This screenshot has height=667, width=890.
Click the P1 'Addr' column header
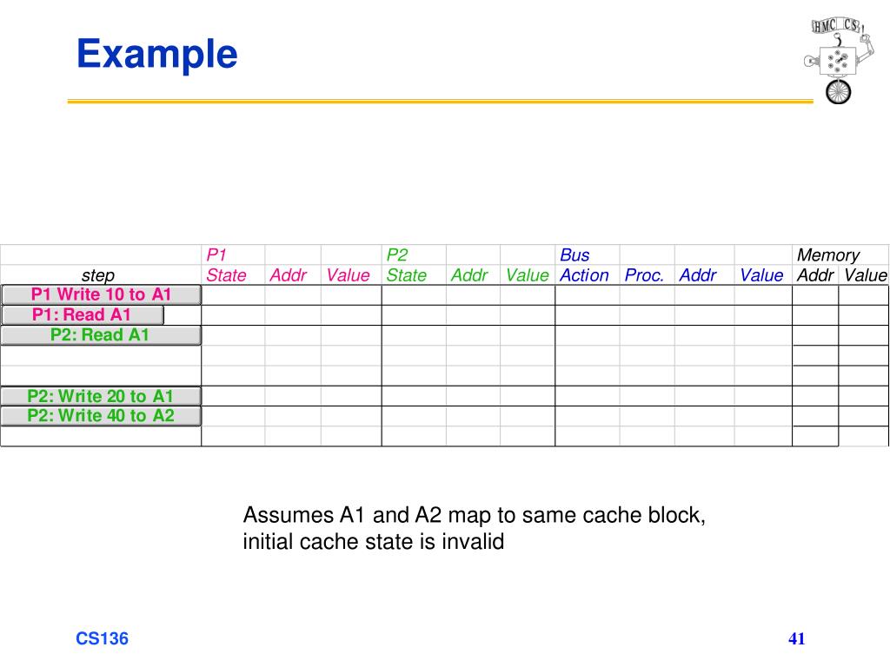click(x=289, y=275)
